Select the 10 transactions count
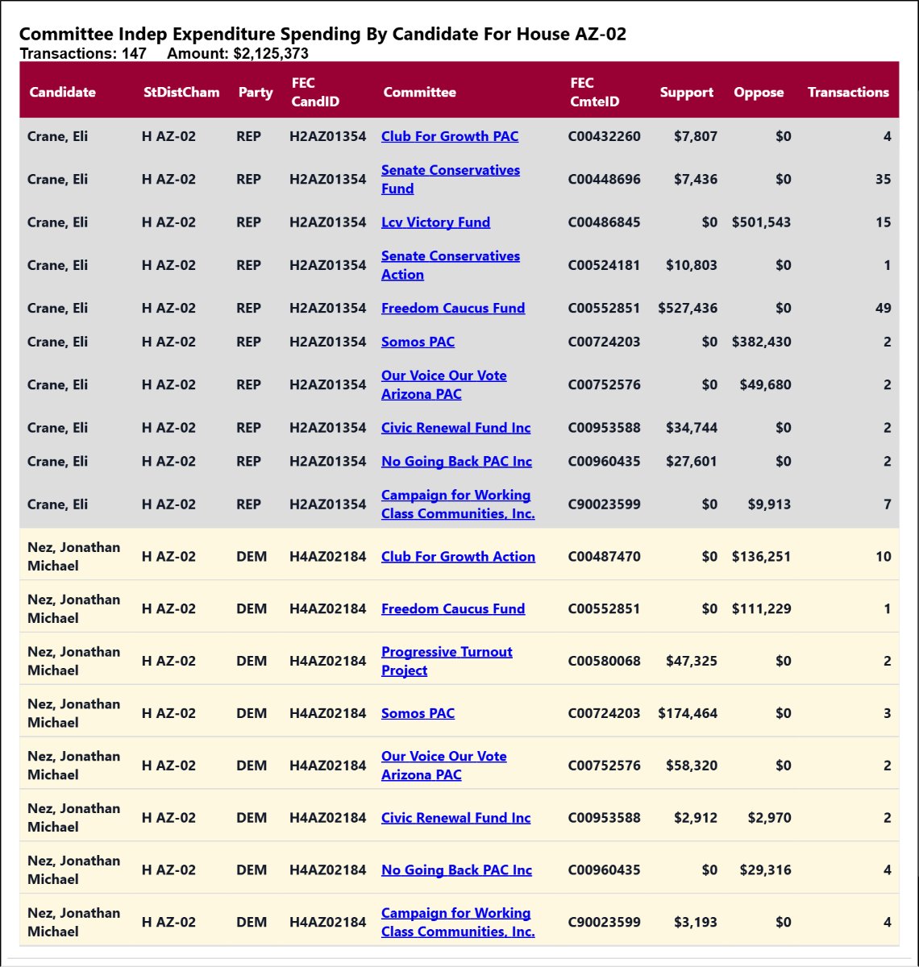The width and height of the screenshot is (919, 967). point(884,556)
